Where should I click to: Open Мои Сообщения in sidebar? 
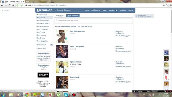coord(42,29)
